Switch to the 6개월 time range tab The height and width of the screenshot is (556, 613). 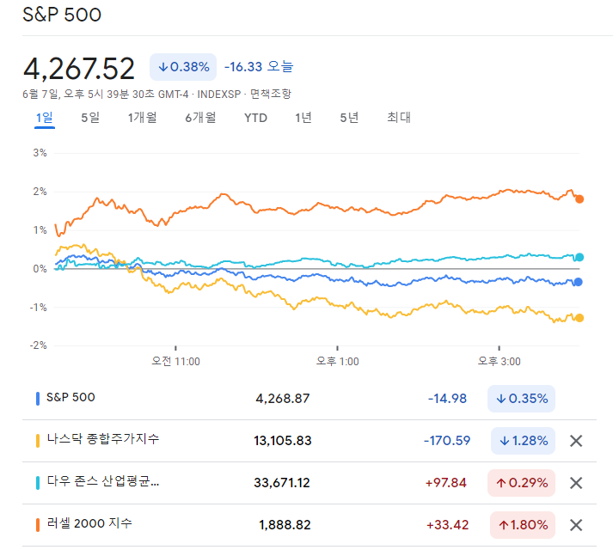pos(200,118)
